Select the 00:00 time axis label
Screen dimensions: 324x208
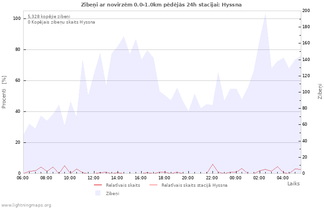tap(235, 177)
